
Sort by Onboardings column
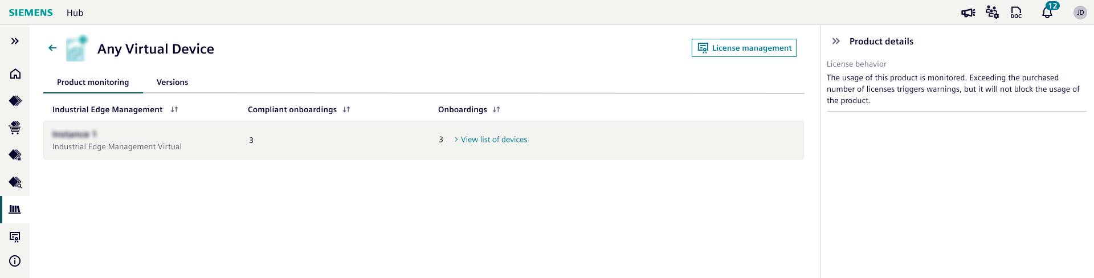pyautogui.click(x=496, y=109)
